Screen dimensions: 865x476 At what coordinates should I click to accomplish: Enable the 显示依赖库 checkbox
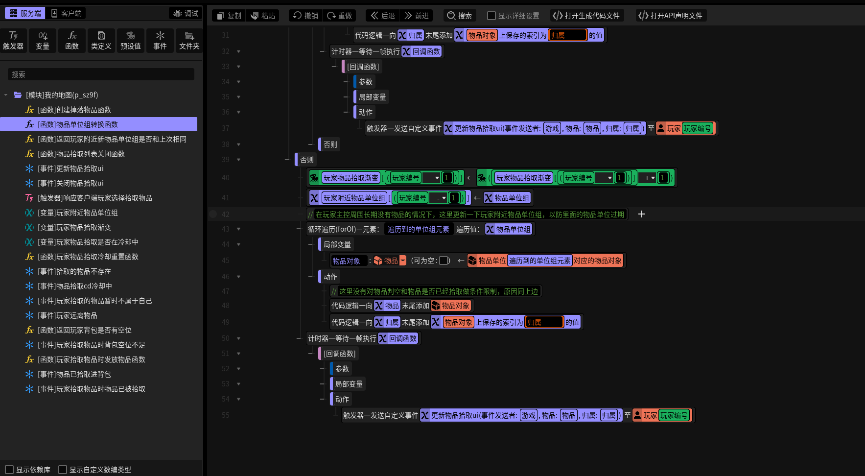coord(9,470)
